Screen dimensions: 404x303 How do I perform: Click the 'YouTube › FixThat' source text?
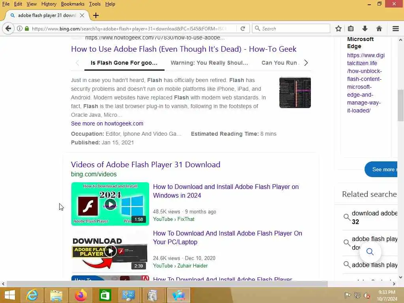pos(174,219)
